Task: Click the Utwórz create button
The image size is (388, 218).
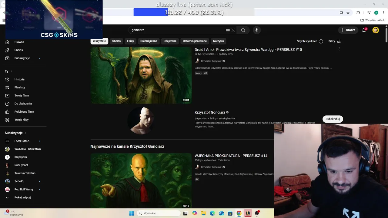Action: tap(348, 30)
